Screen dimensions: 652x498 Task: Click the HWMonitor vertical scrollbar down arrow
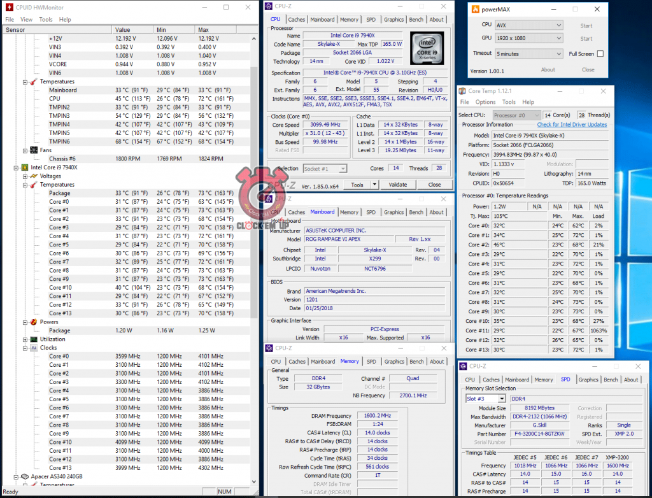pos(254,481)
